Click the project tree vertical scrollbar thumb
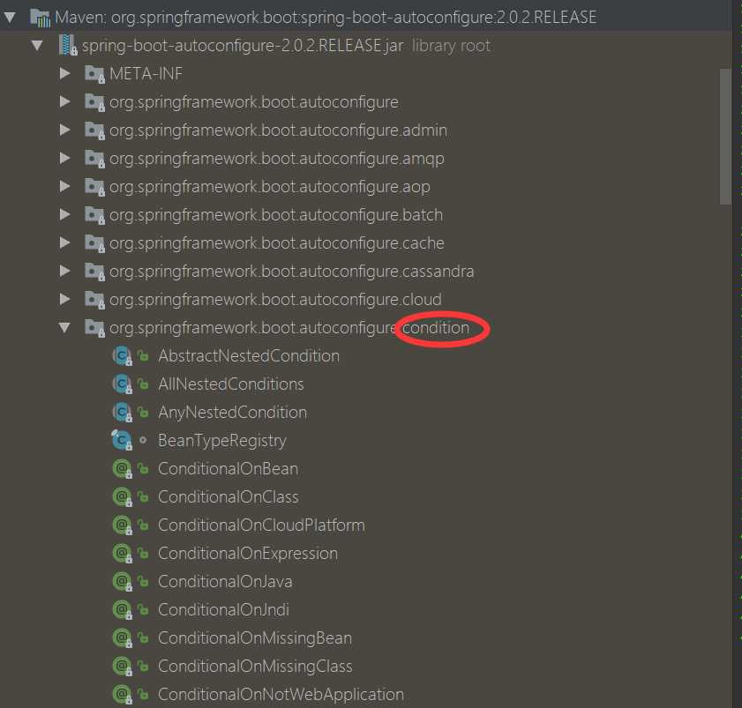 pos(725,138)
